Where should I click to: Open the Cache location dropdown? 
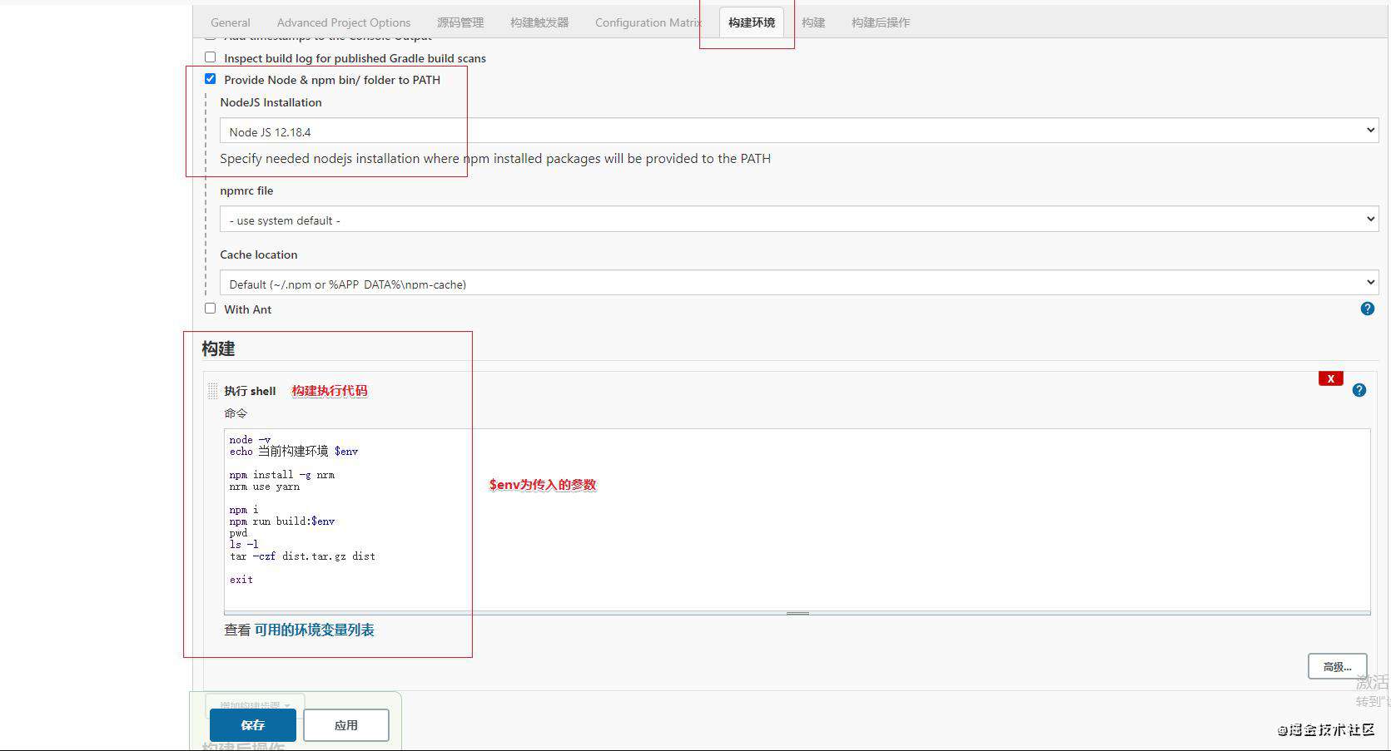[799, 284]
